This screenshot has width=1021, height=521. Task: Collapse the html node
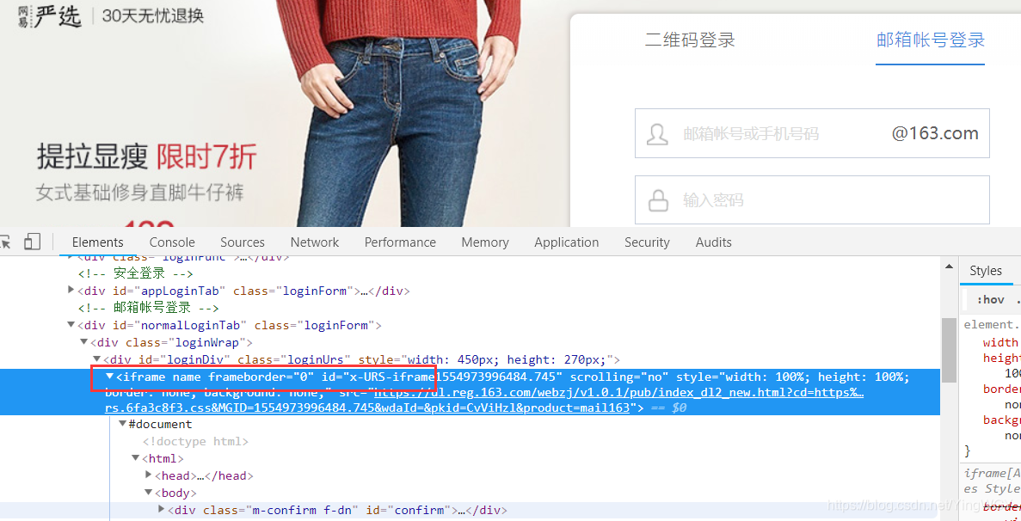135,458
